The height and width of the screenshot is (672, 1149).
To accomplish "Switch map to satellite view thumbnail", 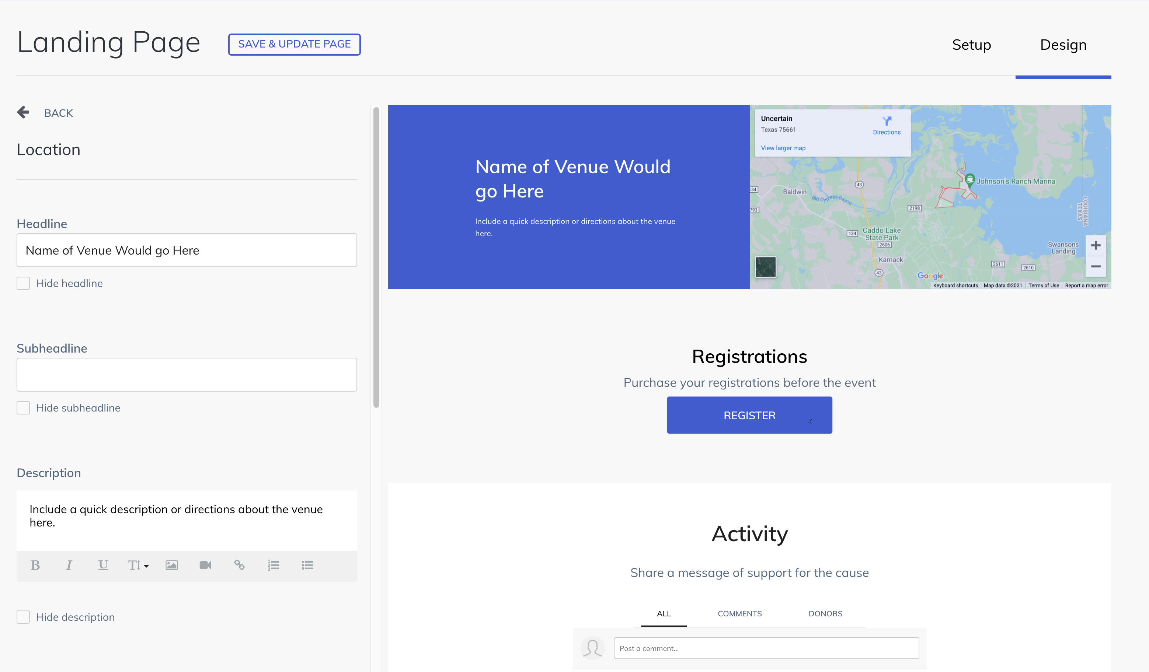I will click(x=765, y=267).
